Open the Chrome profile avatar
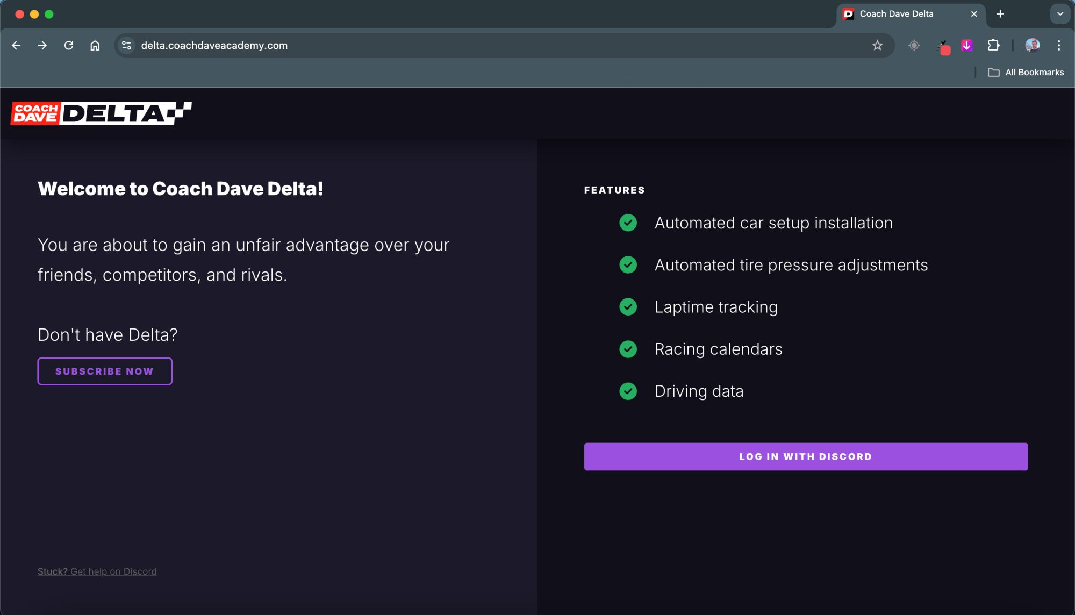 (x=1032, y=46)
